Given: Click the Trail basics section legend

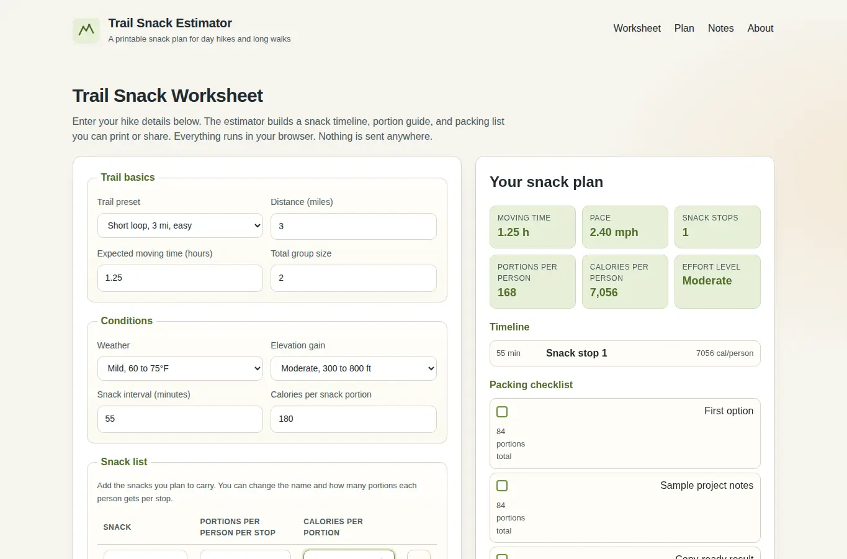Looking at the screenshot, I should [x=128, y=177].
